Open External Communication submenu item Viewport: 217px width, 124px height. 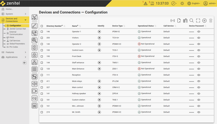click(x=16, y=33)
